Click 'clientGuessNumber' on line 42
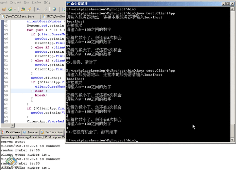236x170 pixels. tap(44, 21)
